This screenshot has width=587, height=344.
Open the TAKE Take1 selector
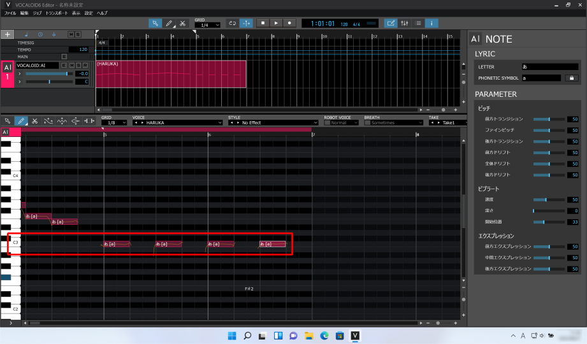tap(447, 123)
